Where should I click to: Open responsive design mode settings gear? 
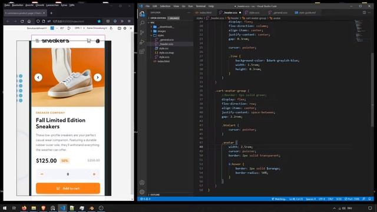[x=125, y=28]
